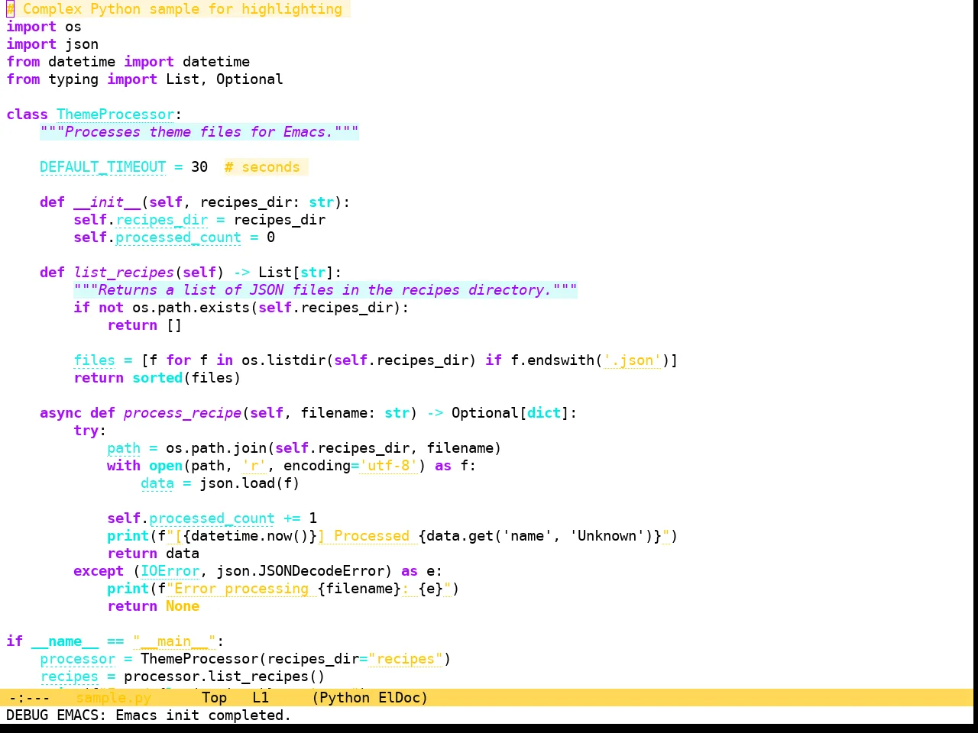Click "json.JSONDecodeError" in except clause
The width and height of the screenshot is (978, 733).
pyautogui.click(x=300, y=571)
